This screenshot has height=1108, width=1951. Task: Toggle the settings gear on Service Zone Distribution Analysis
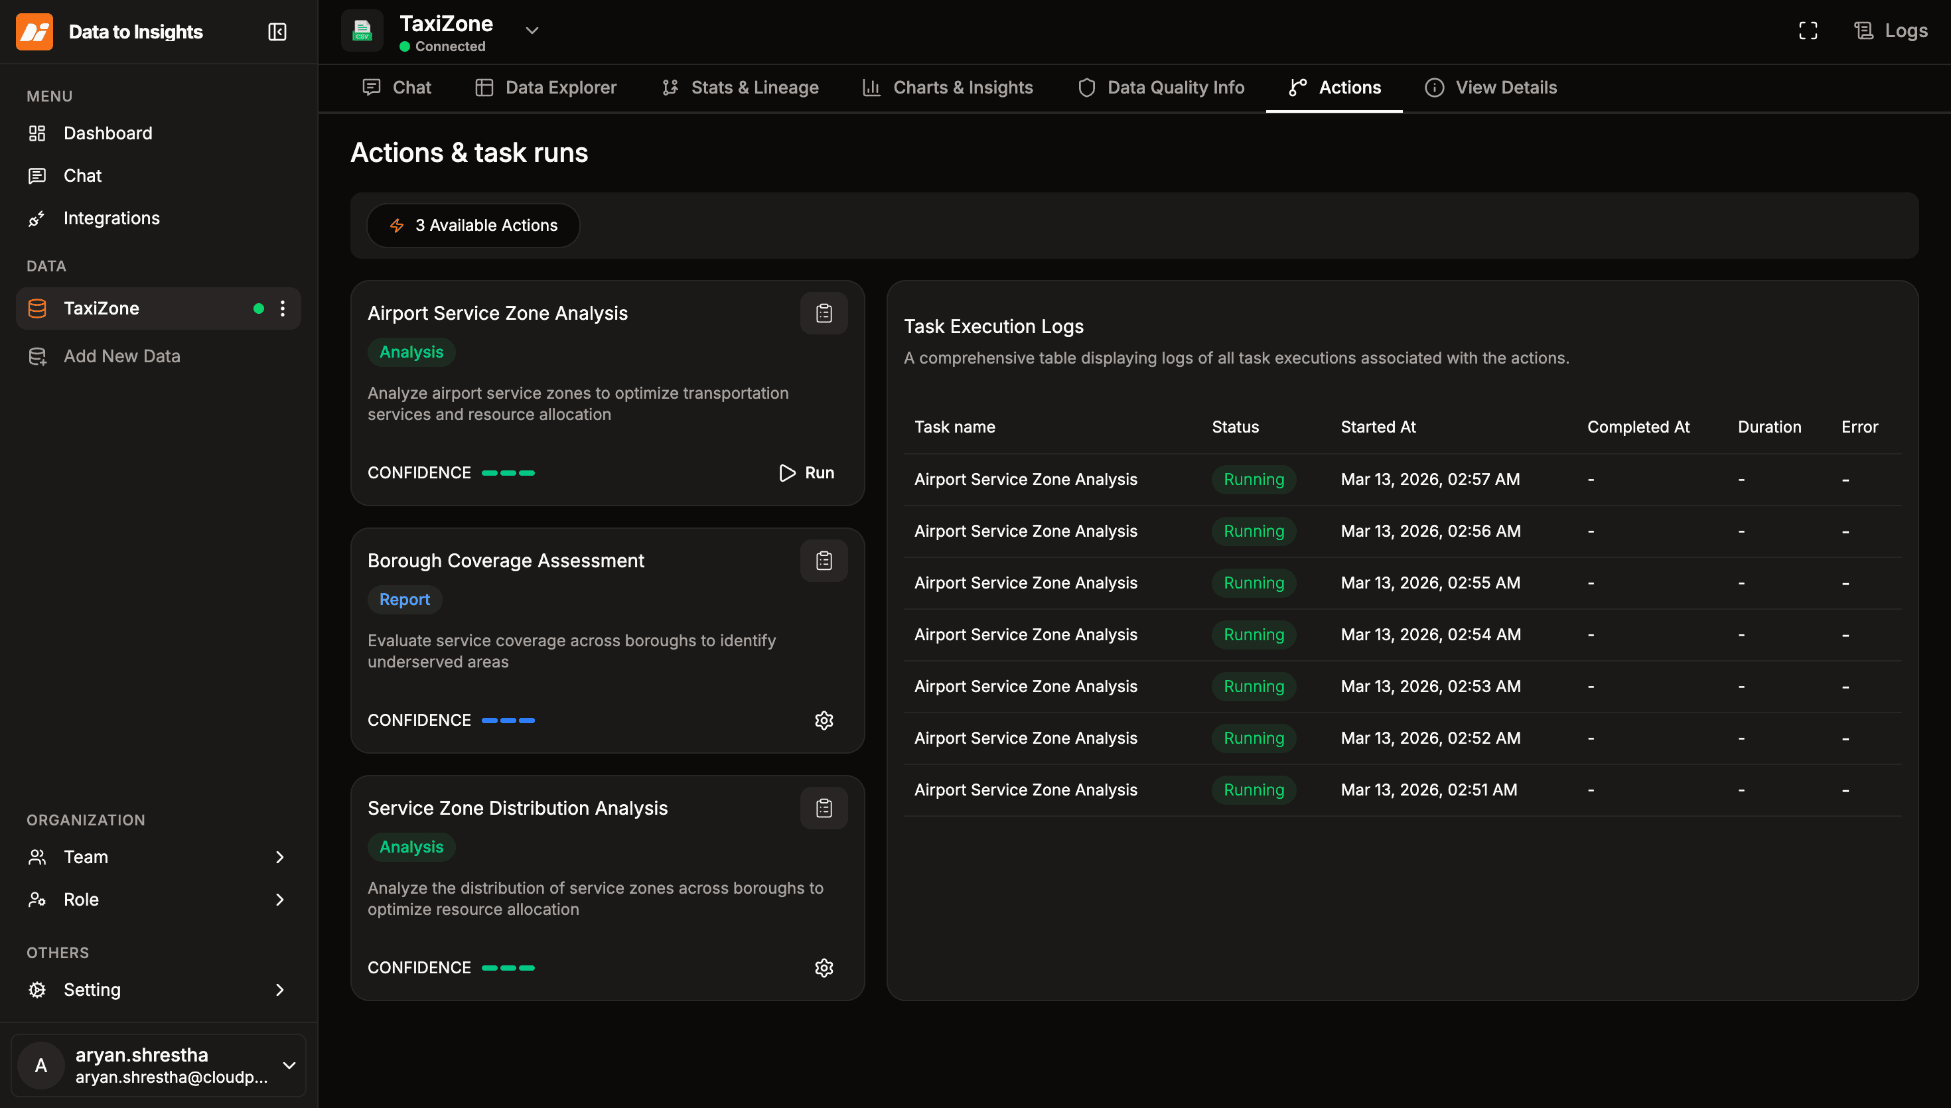pos(824,967)
